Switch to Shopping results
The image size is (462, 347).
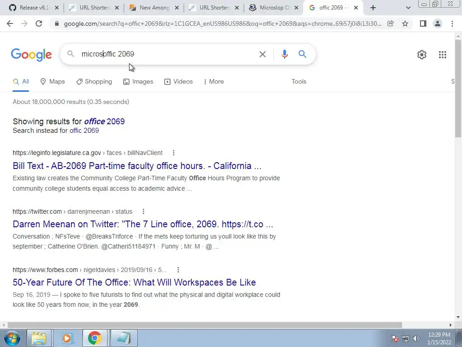click(94, 81)
